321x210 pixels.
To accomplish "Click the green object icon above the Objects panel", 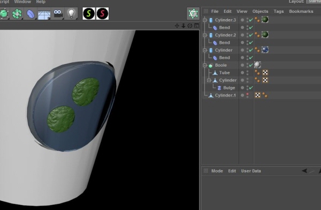I will pos(193,14).
